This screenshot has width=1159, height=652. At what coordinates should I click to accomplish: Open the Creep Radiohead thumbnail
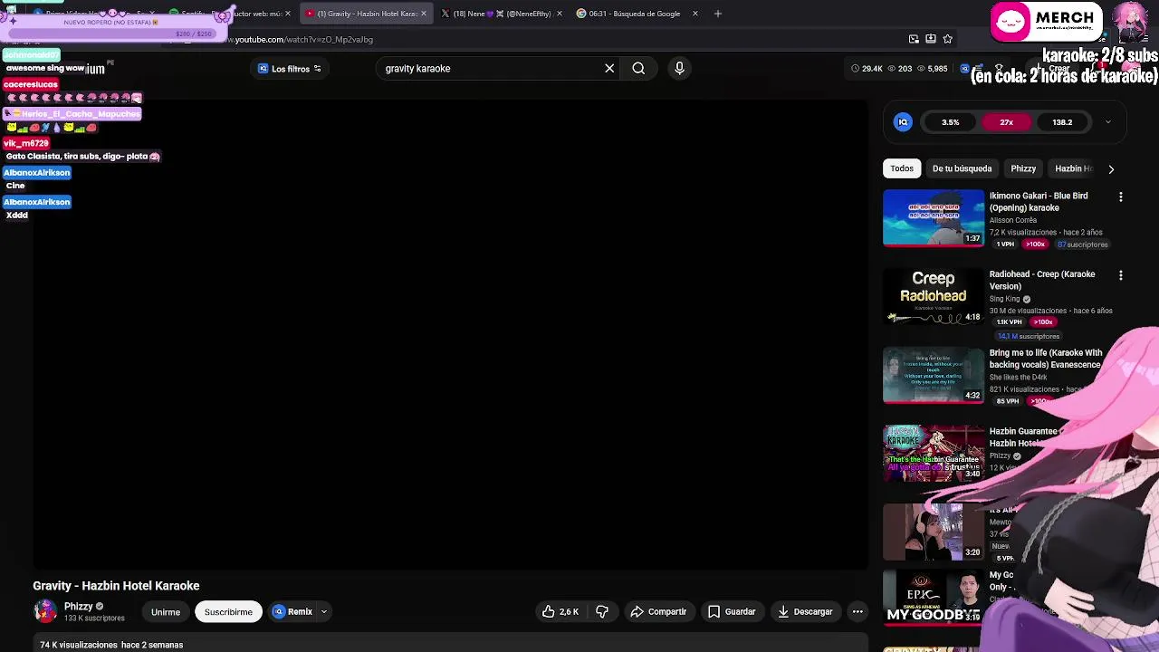934,296
